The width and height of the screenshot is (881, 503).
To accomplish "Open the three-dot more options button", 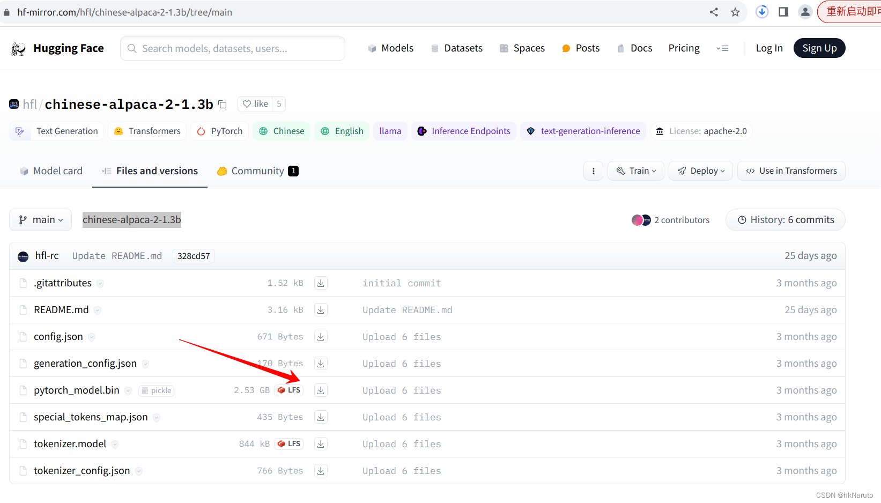I will click(593, 171).
